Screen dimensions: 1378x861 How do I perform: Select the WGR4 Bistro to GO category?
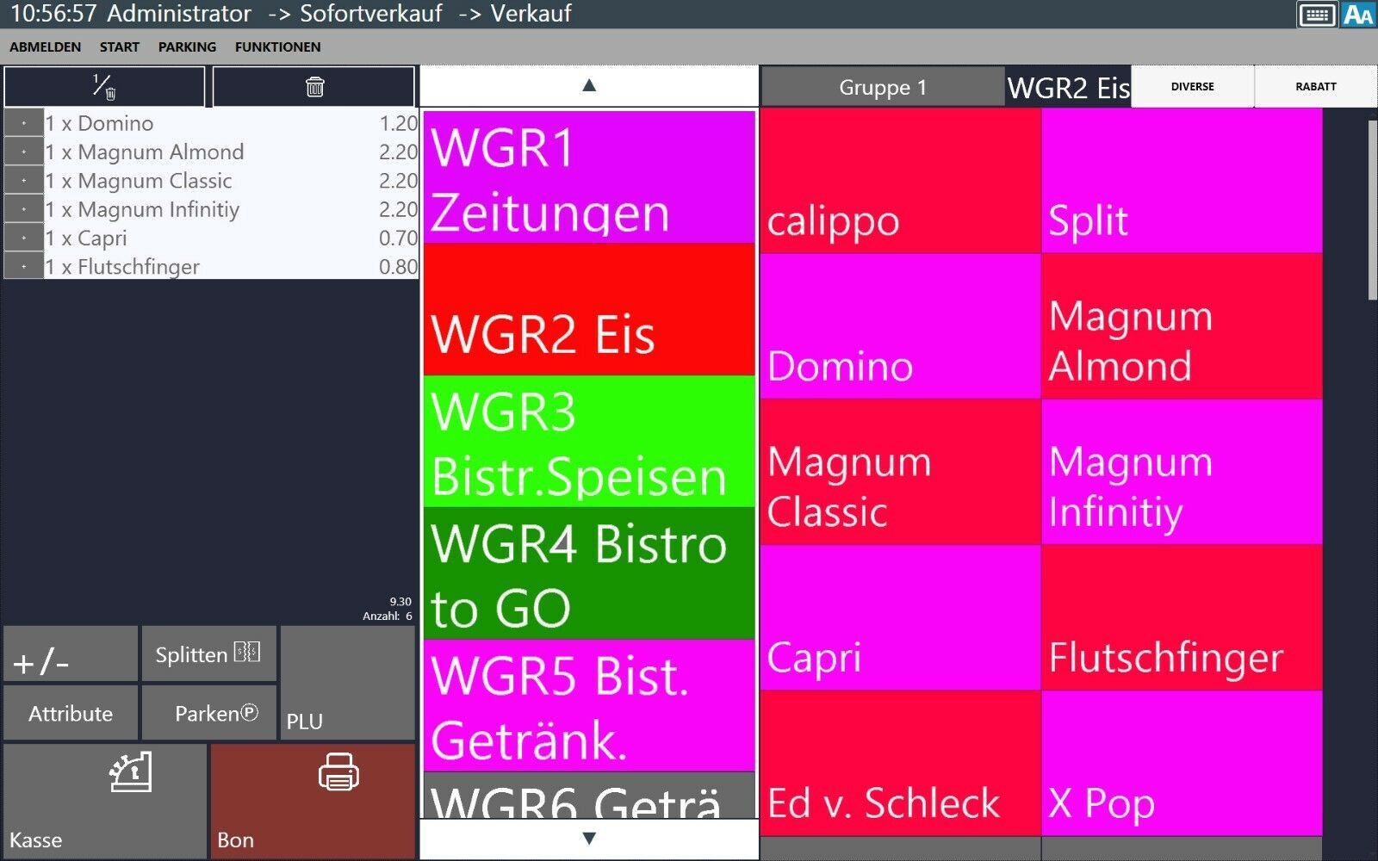[589, 573]
